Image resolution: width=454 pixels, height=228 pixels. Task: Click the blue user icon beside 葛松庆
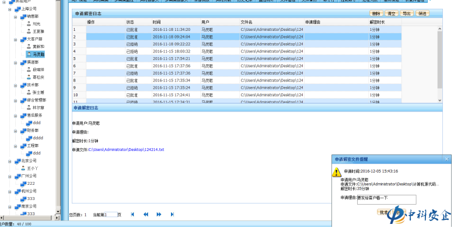pos(29,77)
